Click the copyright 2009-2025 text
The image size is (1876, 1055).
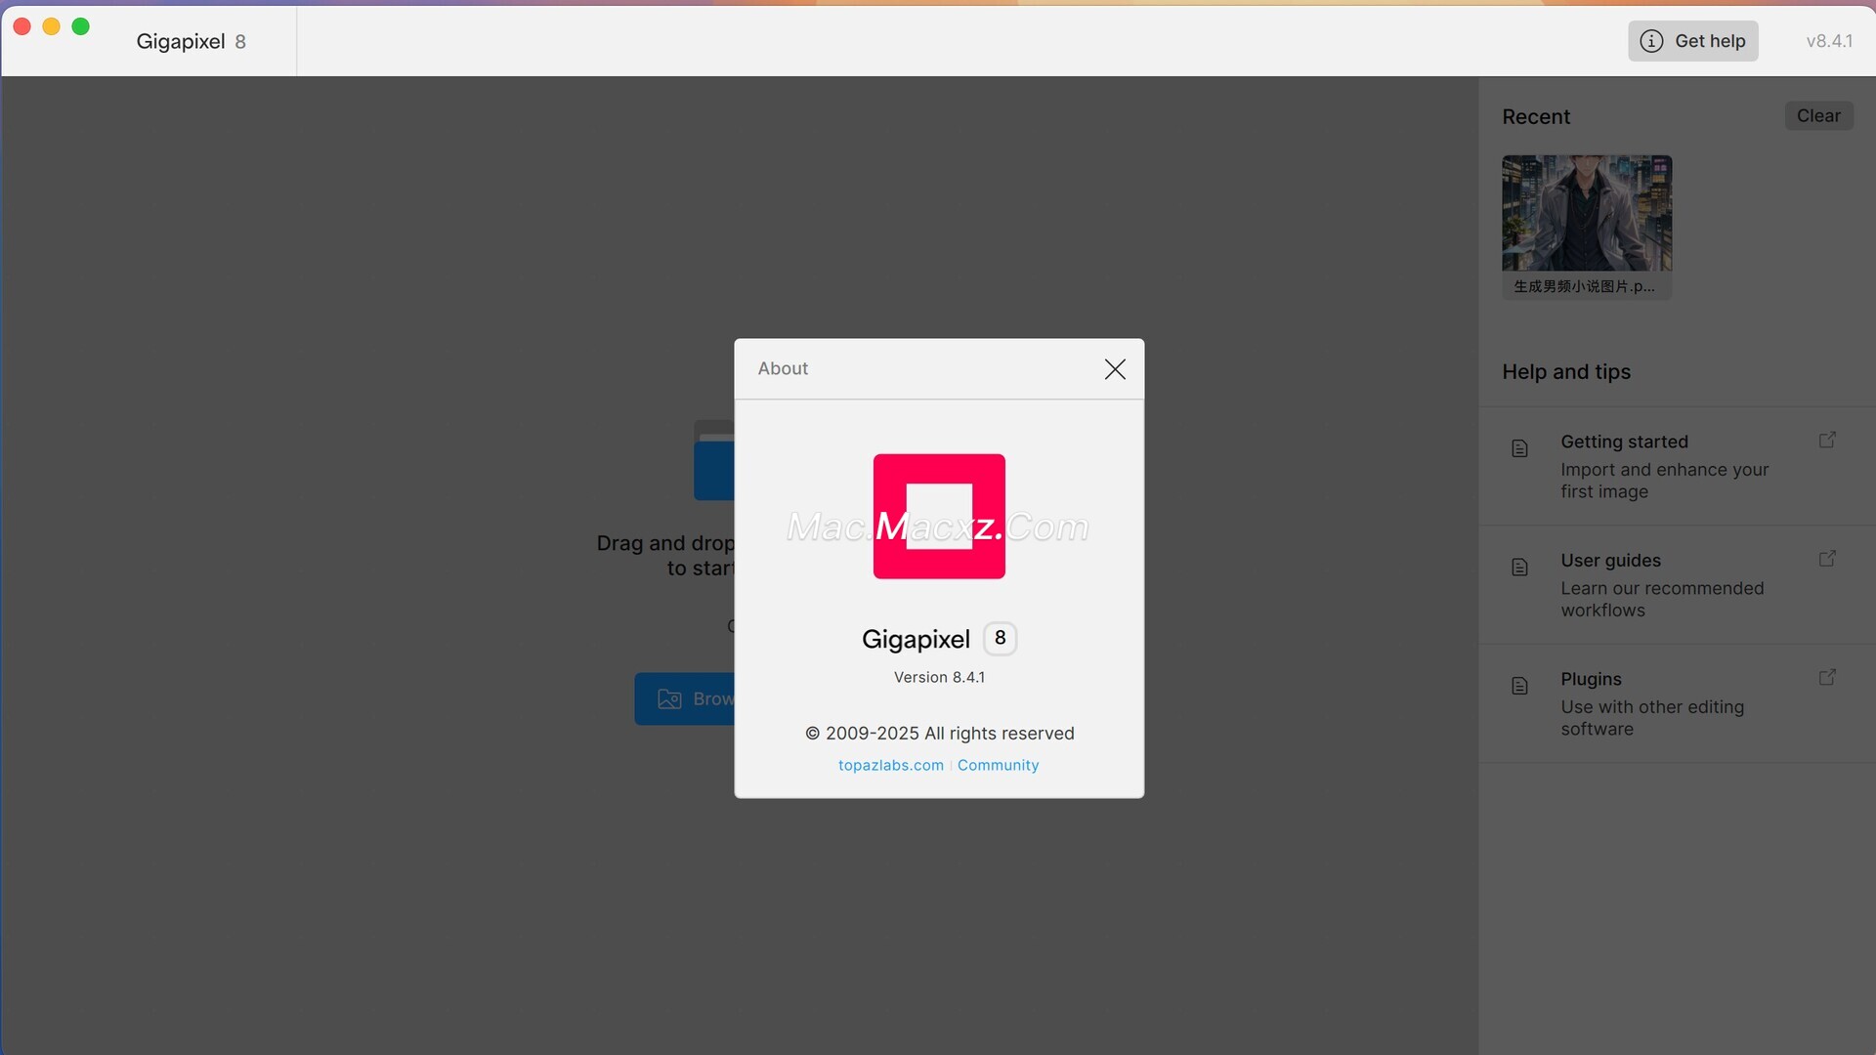(939, 734)
